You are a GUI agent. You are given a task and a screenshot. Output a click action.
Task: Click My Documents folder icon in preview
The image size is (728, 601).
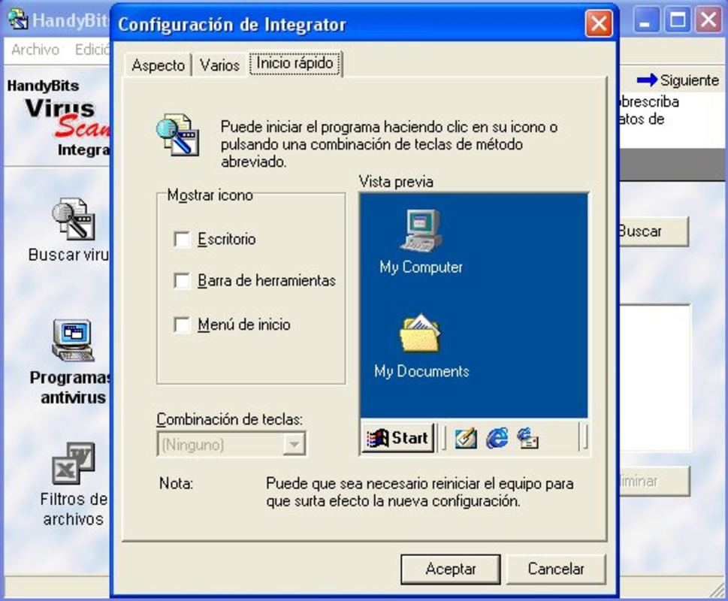[420, 334]
